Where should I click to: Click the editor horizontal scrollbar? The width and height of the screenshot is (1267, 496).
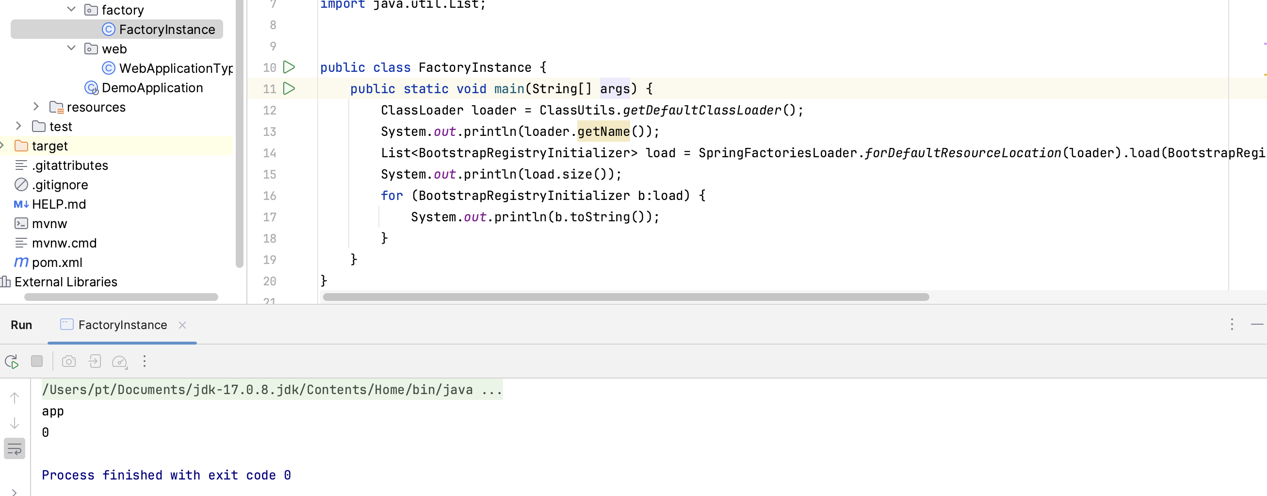626,297
